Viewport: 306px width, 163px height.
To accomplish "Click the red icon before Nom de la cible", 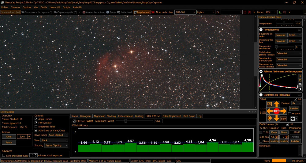I will [x=153, y=12].
